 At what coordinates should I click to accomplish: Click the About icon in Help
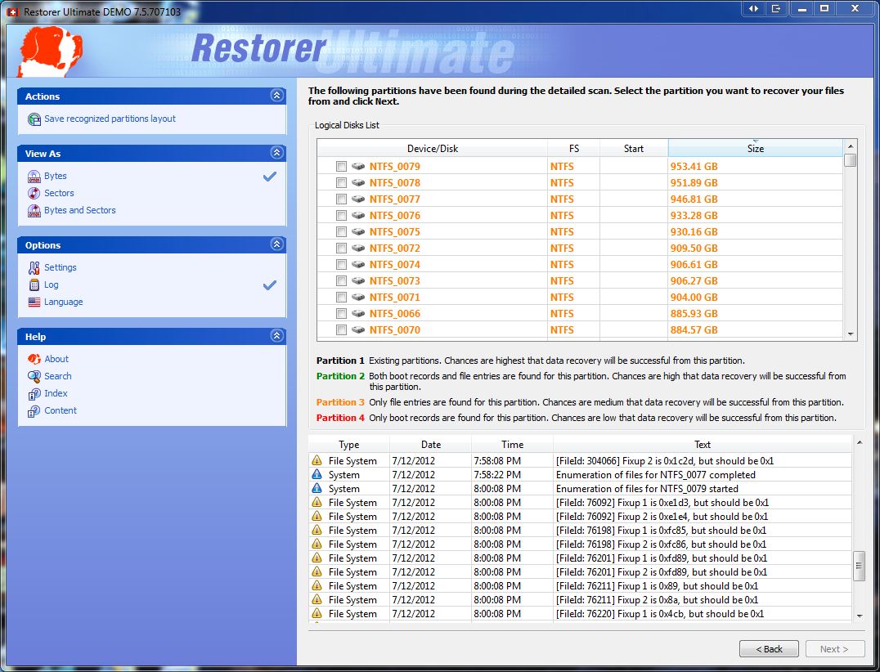click(34, 359)
